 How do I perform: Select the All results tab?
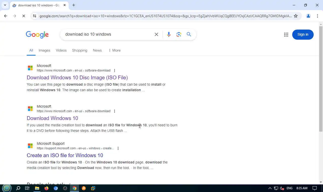(x=31, y=50)
